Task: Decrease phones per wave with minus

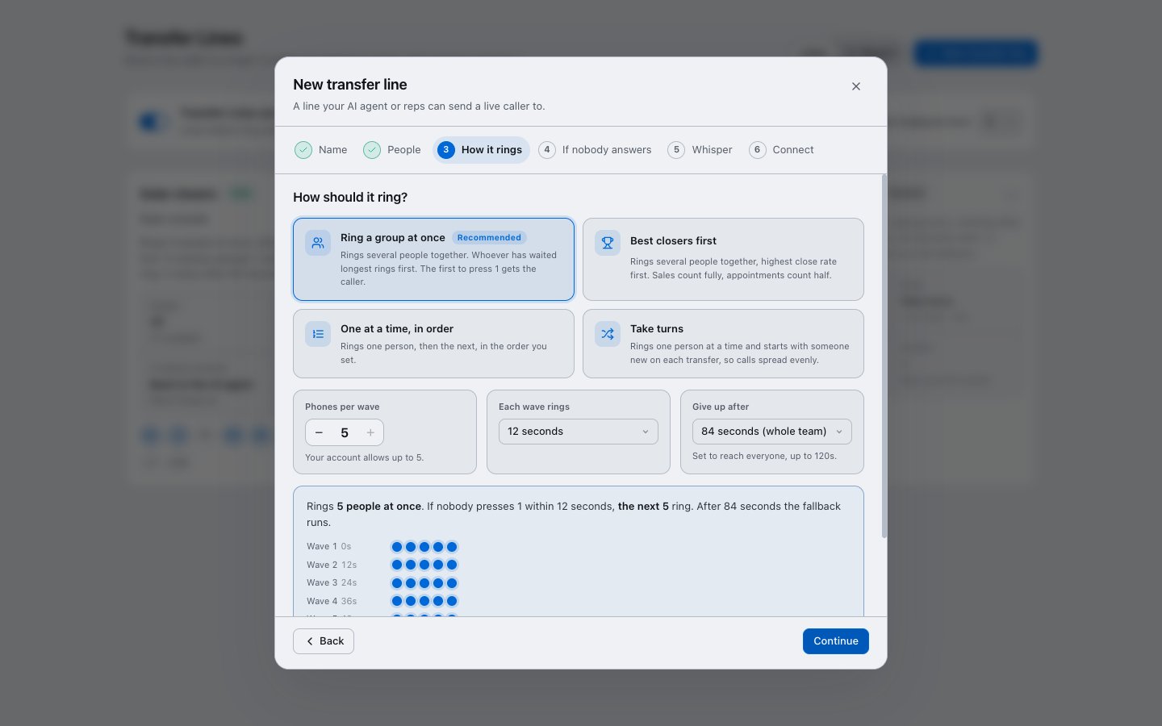Action: point(319,433)
